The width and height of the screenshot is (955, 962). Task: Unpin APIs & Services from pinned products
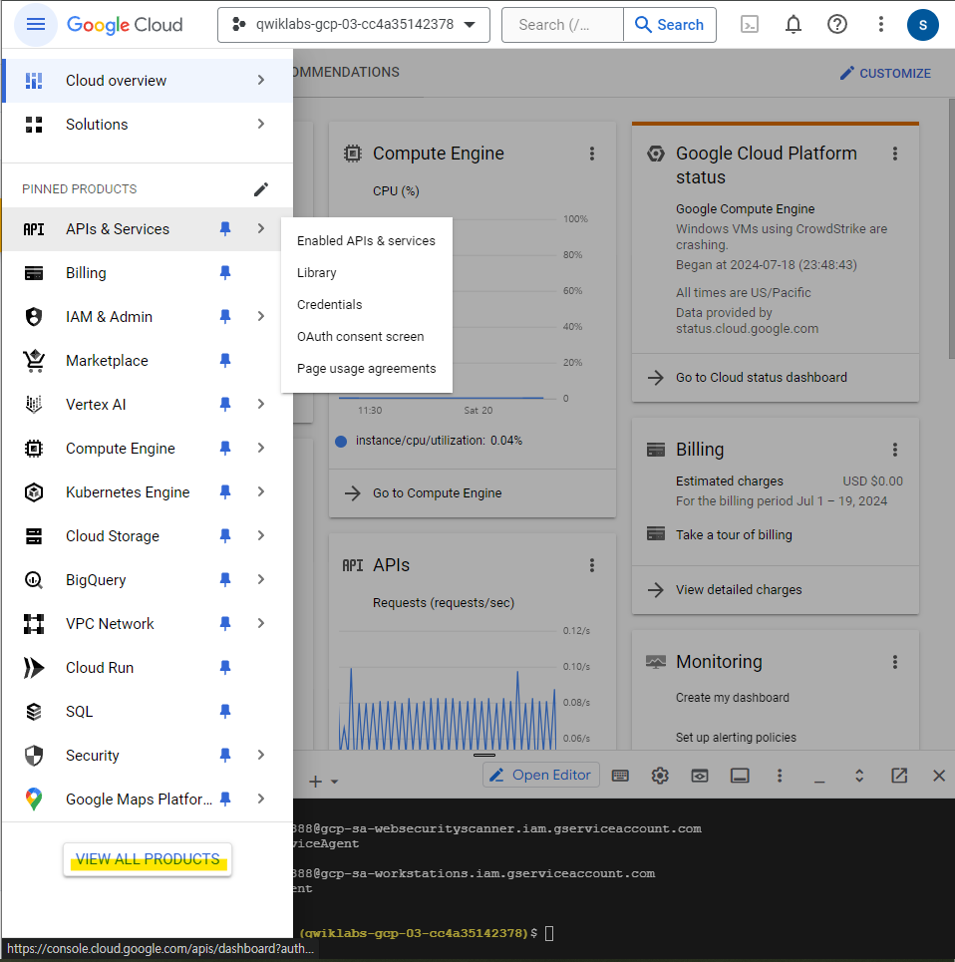click(x=225, y=229)
